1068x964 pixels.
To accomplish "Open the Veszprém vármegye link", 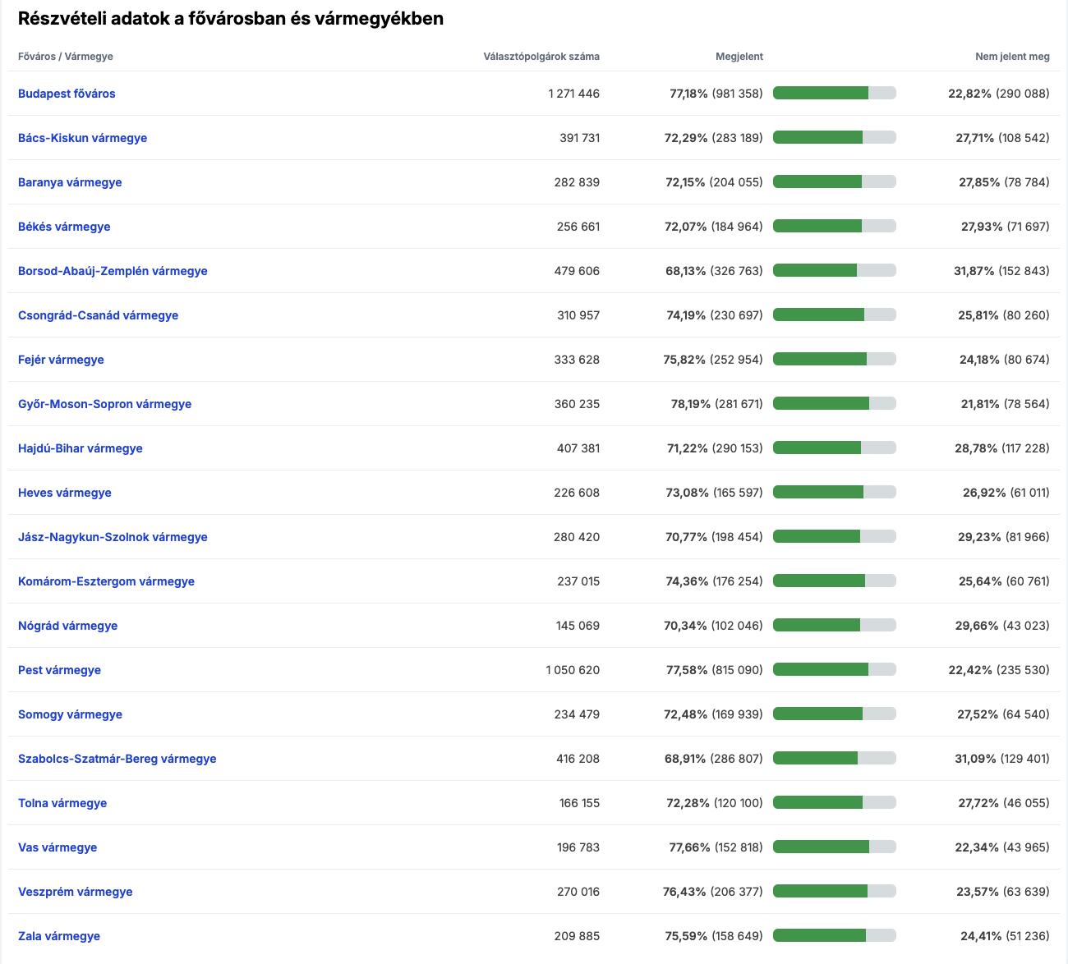I will pos(76,892).
